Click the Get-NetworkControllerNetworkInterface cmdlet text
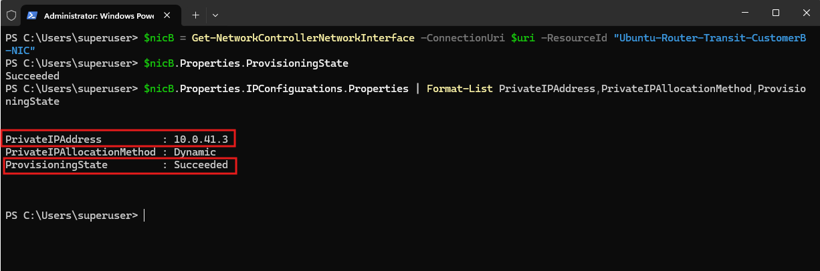 click(x=303, y=38)
